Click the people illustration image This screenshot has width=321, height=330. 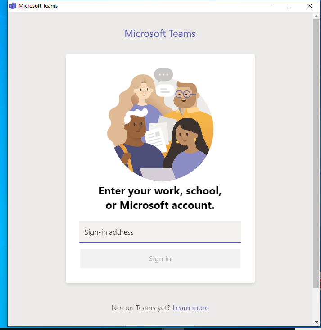[160, 124]
